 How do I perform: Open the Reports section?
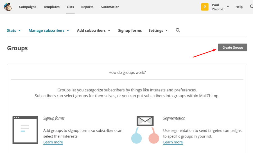[x=87, y=7]
